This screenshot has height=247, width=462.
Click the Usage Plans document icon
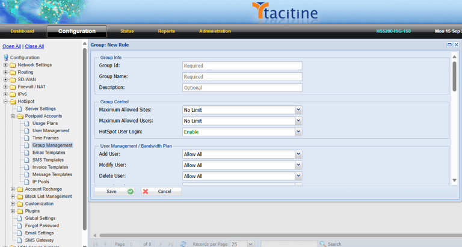click(27, 123)
